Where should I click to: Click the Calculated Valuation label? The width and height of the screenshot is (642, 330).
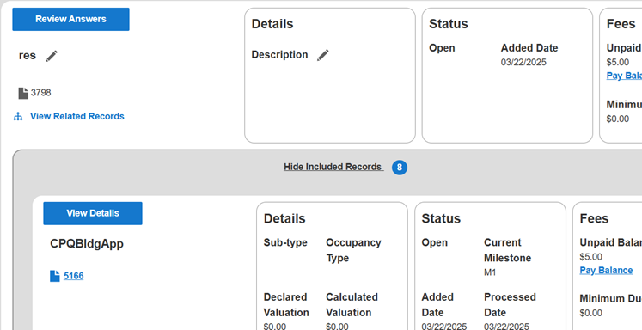(352, 304)
